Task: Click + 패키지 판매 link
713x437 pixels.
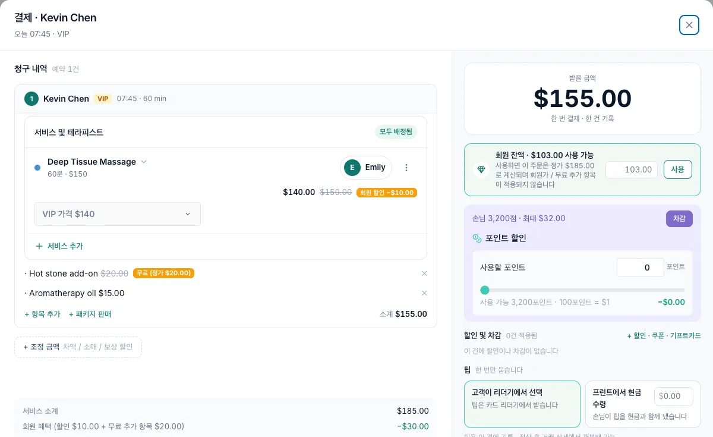Action: (x=90, y=314)
